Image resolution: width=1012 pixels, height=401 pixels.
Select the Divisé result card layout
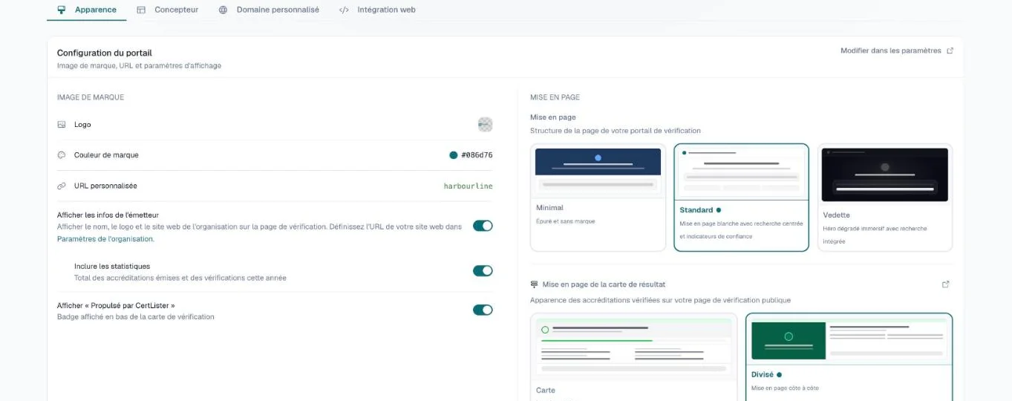[849, 357]
